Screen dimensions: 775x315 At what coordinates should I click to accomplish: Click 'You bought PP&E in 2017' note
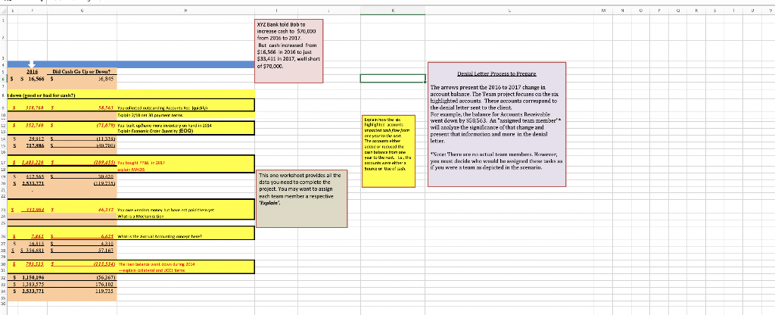[141, 162]
